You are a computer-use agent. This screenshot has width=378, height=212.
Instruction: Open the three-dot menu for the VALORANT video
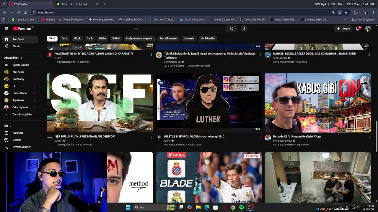(x=151, y=54)
